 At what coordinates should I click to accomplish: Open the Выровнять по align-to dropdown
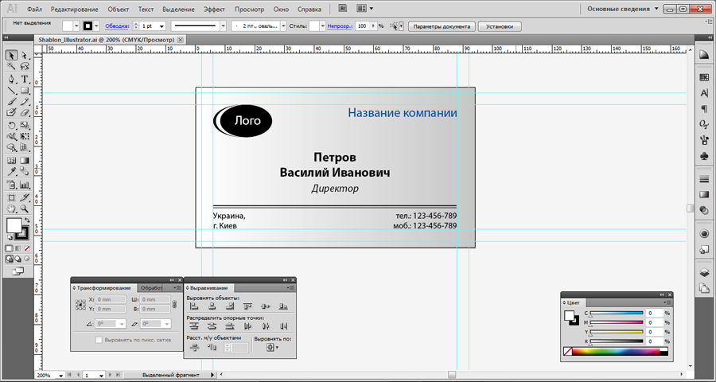point(273,348)
